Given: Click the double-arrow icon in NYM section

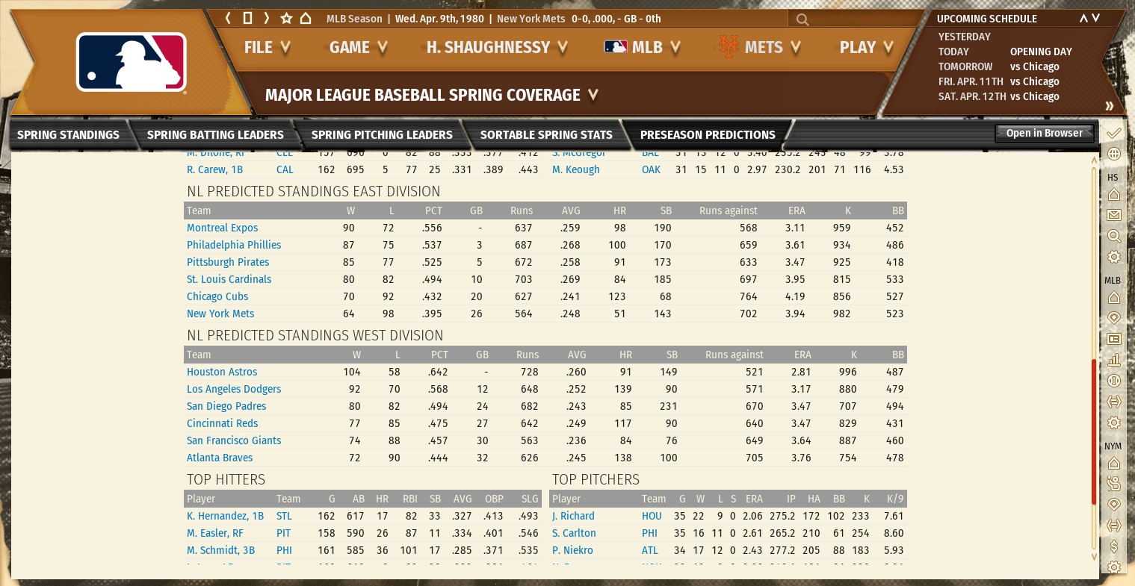Looking at the screenshot, I should pos(1113,526).
